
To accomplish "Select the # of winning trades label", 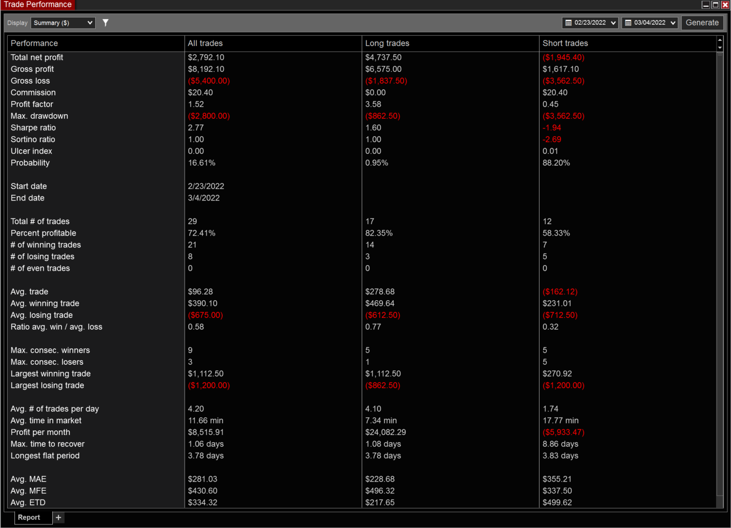I will tap(46, 245).
